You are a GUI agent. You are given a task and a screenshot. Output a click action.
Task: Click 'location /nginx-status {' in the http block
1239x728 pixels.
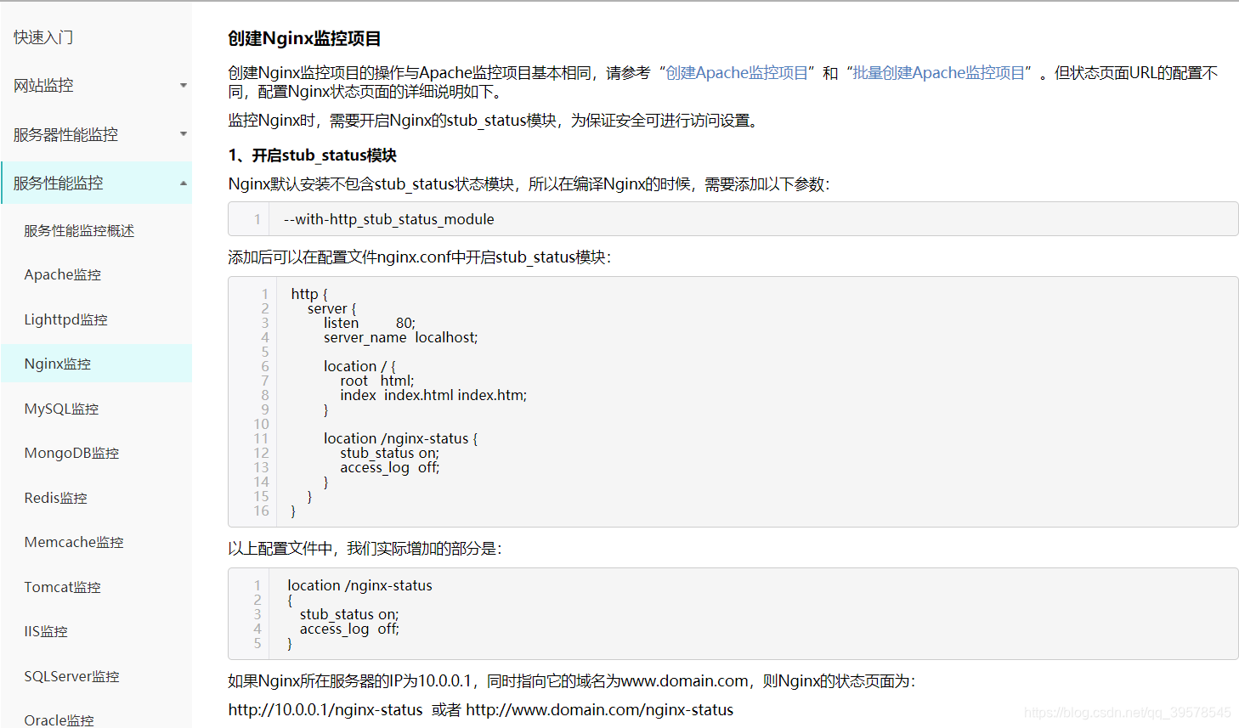(x=401, y=438)
